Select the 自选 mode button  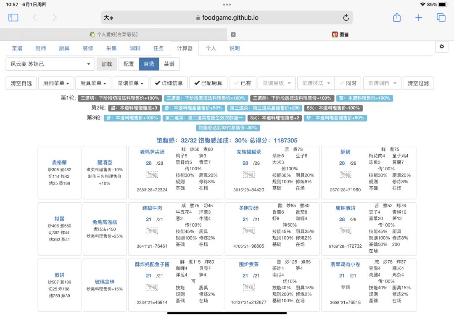click(x=149, y=64)
